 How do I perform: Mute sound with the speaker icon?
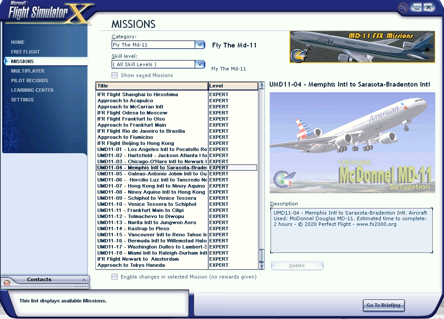(403, 7)
